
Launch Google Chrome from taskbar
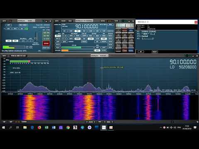point(68,127)
